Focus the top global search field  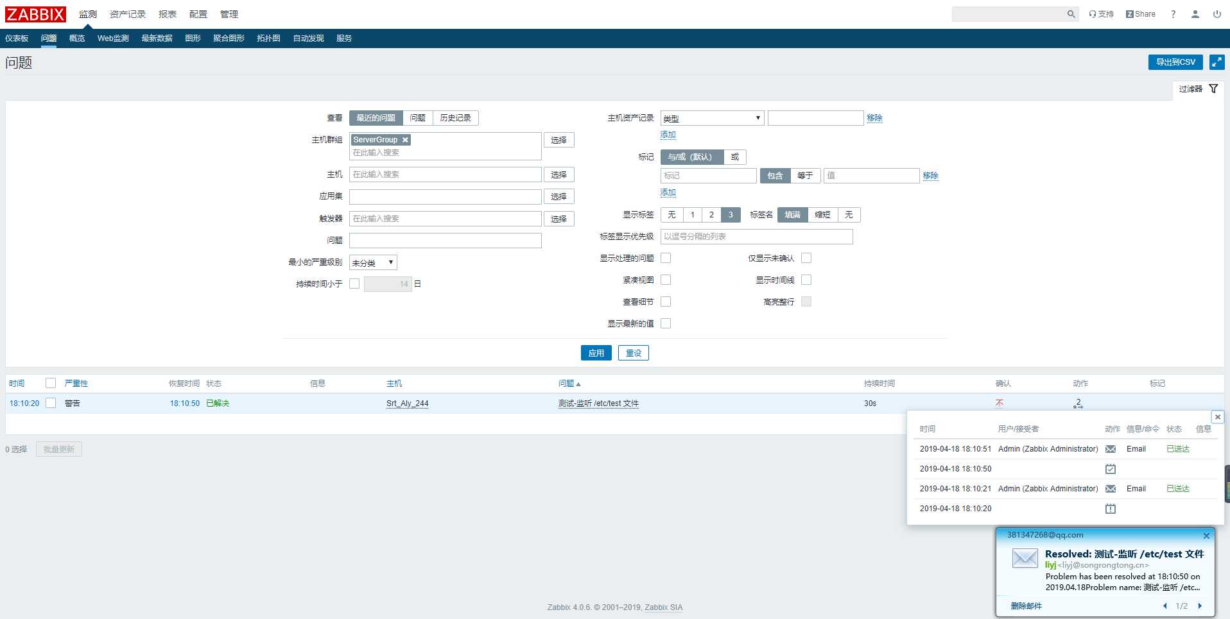(1008, 14)
